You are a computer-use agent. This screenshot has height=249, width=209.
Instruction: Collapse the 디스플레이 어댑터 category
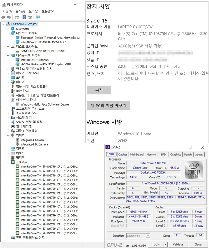coord(8,55)
